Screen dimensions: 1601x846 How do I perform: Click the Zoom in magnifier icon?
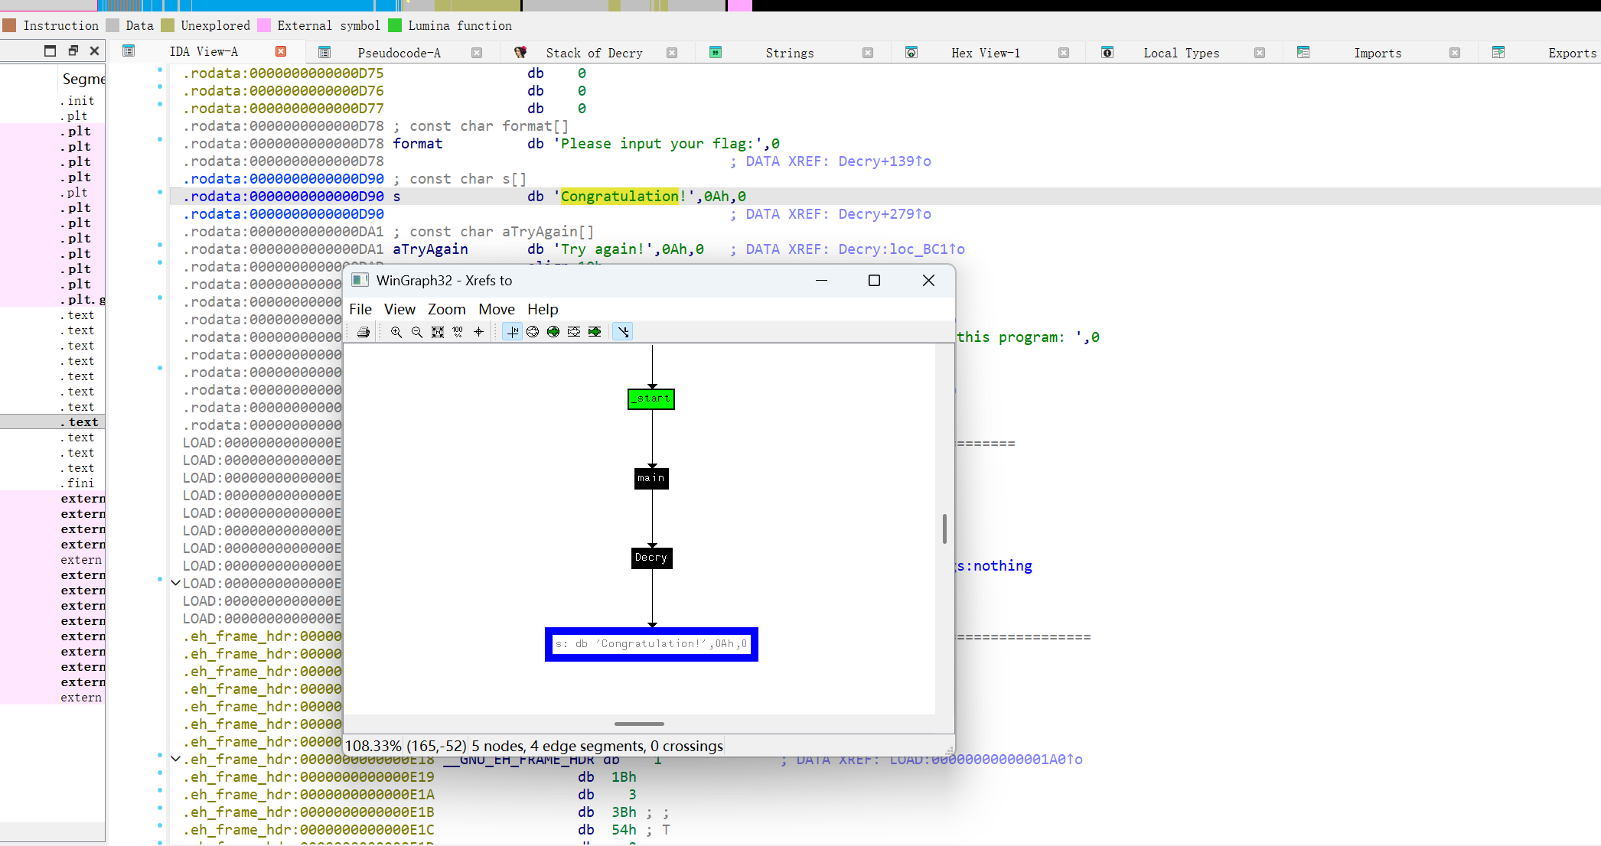(x=396, y=332)
